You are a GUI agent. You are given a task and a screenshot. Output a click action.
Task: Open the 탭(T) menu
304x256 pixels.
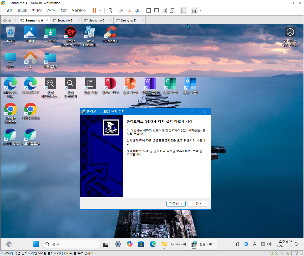click(x=64, y=10)
